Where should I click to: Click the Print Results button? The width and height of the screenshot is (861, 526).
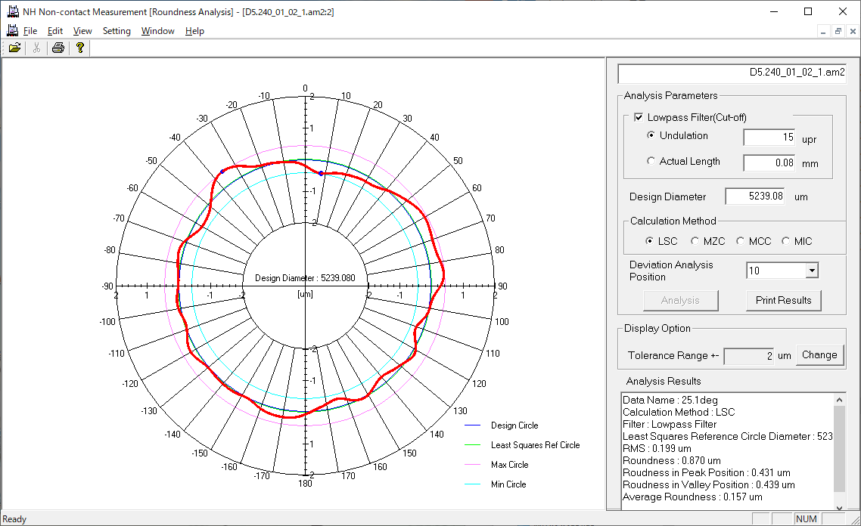click(783, 301)
